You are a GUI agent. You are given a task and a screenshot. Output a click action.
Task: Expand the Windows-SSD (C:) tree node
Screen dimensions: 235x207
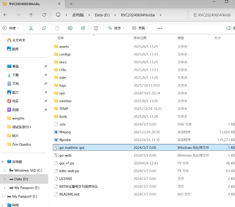[x=5, y=170]
